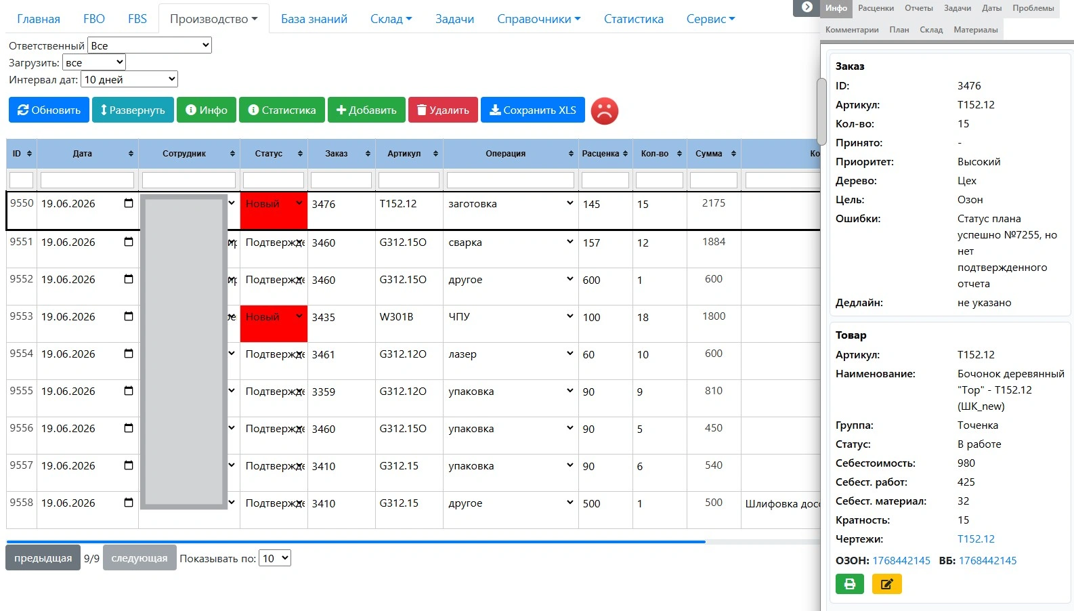Click the Обновить refresh button
This screenshot has height=611, width=1074.
49,110
